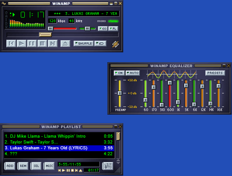This screenshot has width=232, height=176.
Task: Open file with the Eject button
Action: [x=65, y=44]
